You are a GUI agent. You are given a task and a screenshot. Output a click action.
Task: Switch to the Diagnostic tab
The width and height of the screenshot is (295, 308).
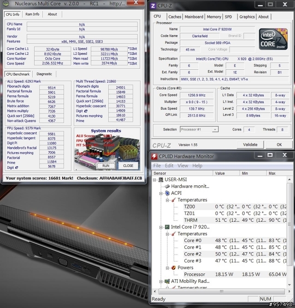[x=44, y=74]
